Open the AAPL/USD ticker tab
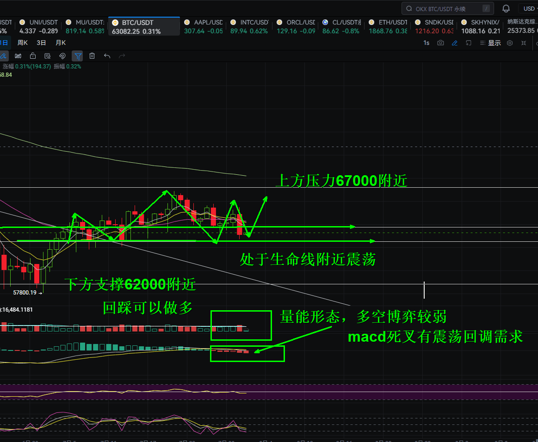The image size is (538, 442). pos(204,26)
